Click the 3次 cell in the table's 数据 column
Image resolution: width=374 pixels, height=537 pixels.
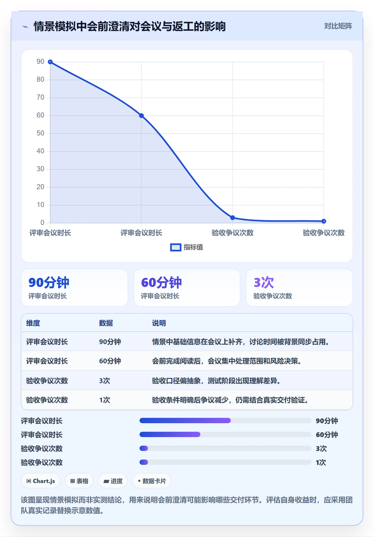105,381
